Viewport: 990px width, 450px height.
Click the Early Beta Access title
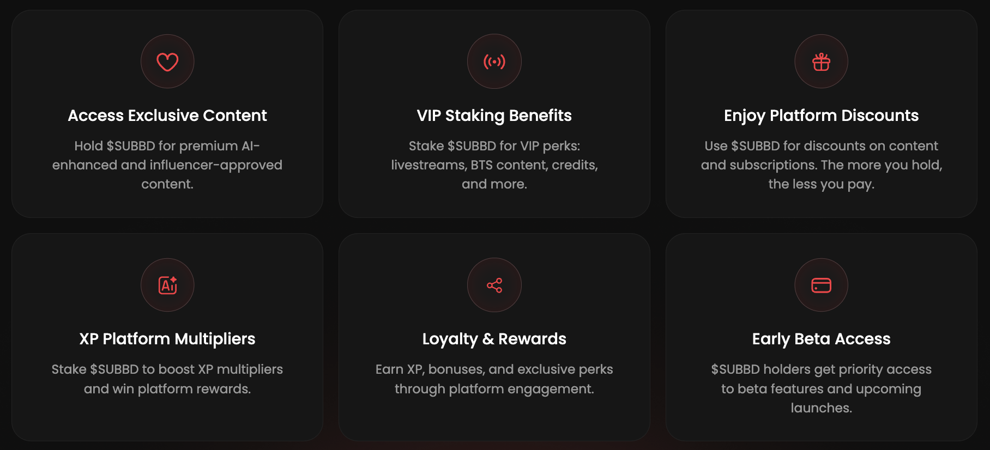(x=821, y=339)
